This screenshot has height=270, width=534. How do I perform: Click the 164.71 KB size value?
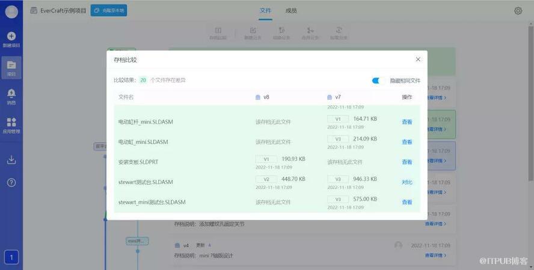tap(365, 119)
